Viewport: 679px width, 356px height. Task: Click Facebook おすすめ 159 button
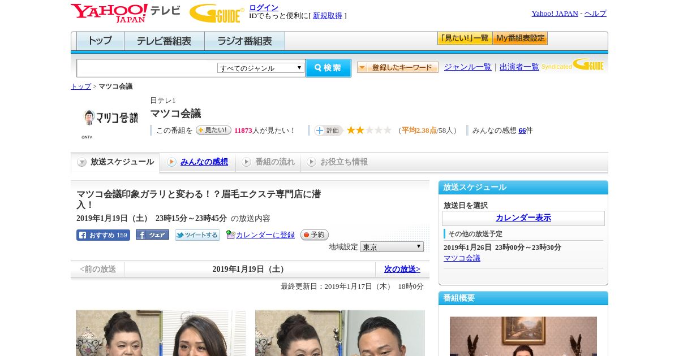pos(103,235)
